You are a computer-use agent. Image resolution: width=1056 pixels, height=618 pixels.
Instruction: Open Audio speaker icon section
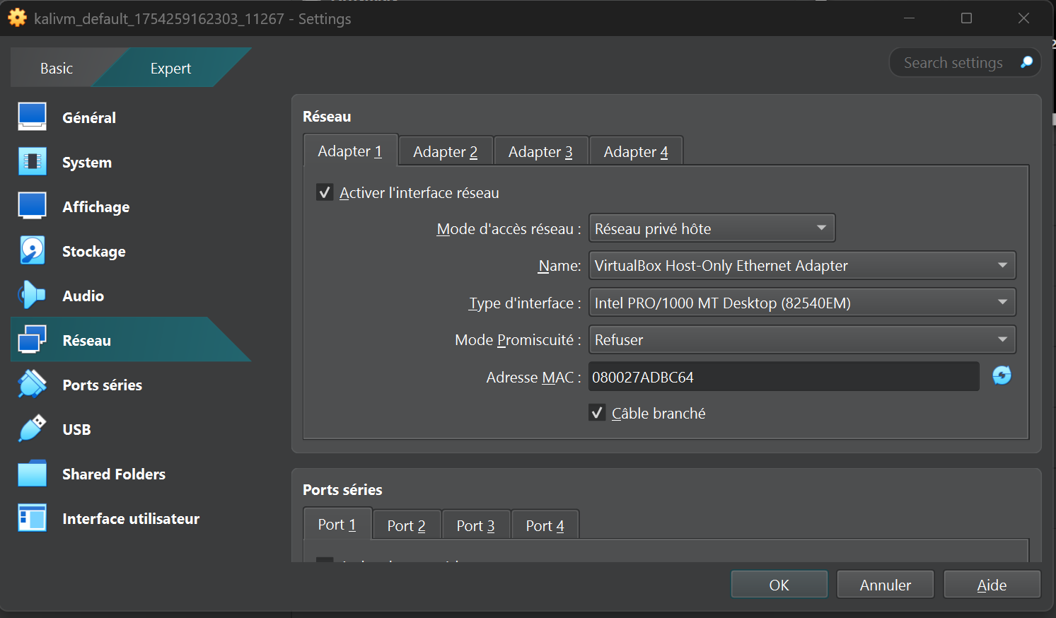pos(33,296)
